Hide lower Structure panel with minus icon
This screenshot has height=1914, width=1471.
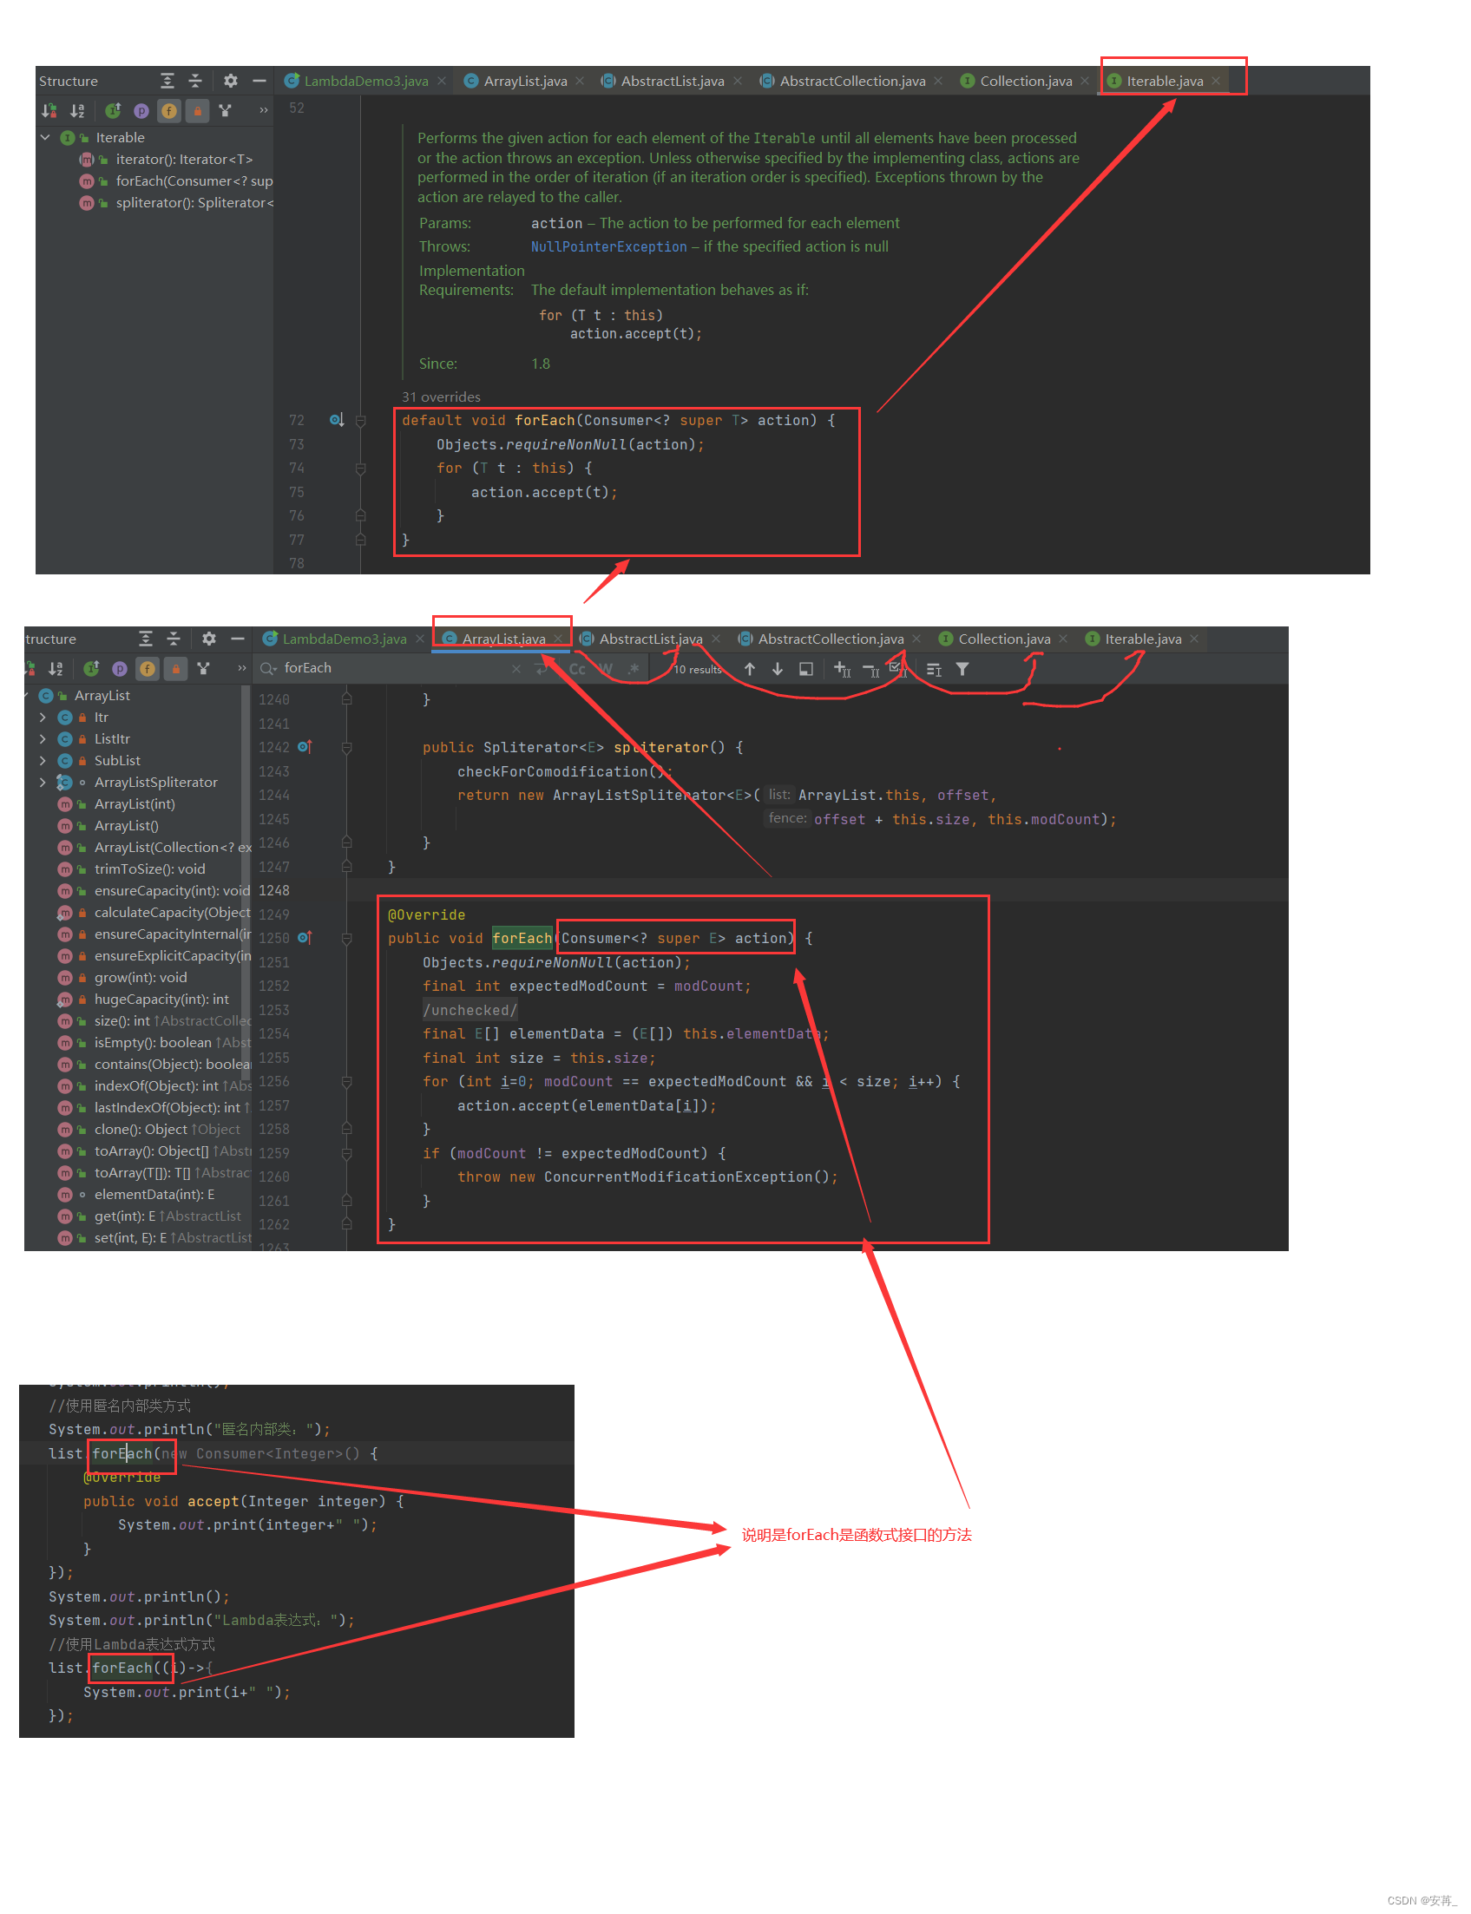(237, 639)
